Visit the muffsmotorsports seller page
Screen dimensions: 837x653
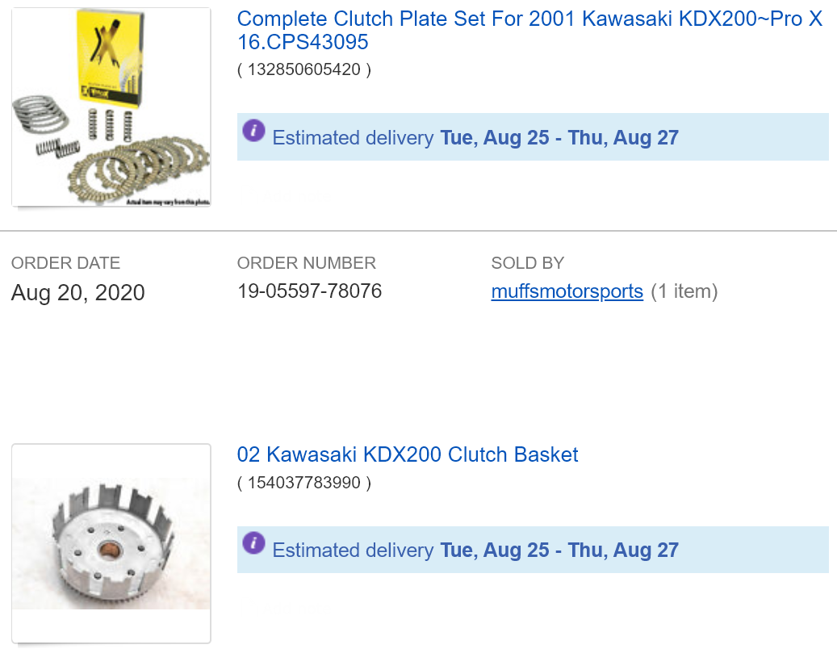tap(567, 292)
